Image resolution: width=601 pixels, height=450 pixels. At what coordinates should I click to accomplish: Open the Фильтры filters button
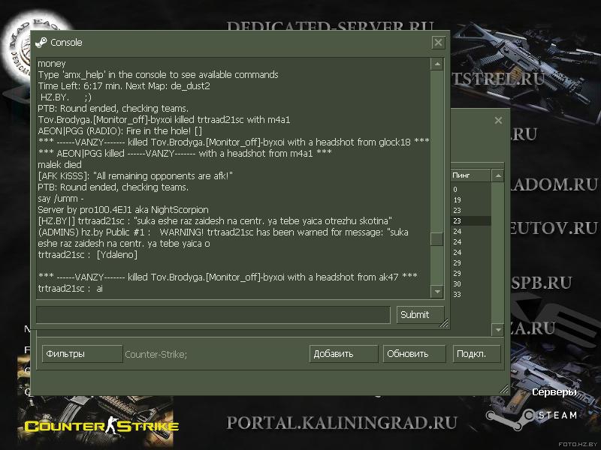[82, 354]
